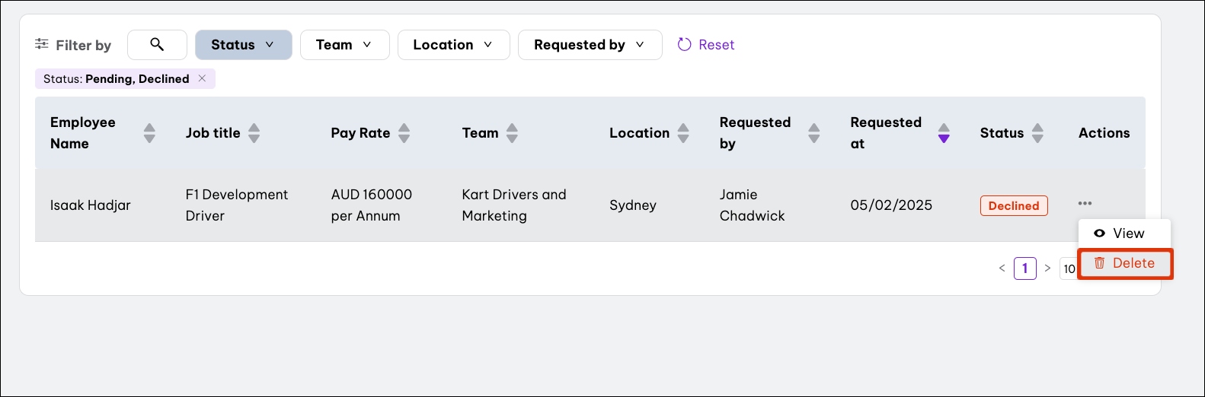Sort by Location column arrows

[683, 133]
